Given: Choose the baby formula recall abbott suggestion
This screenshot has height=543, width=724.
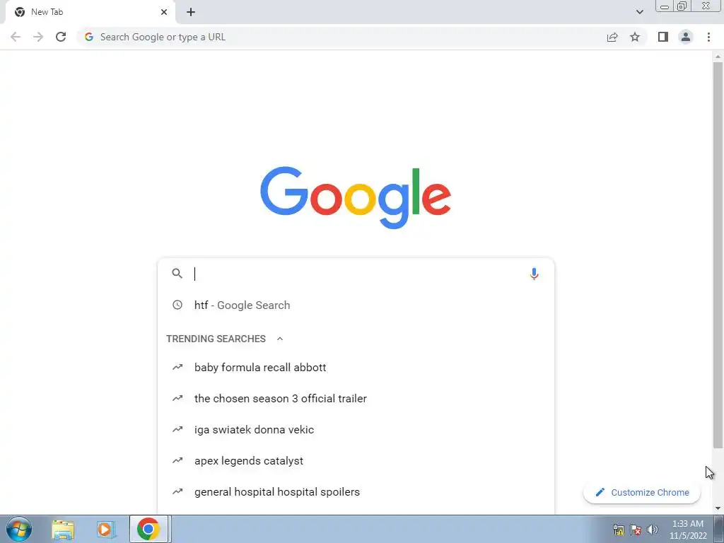Looking at the screenshot, I should click(x=356, y=368).
